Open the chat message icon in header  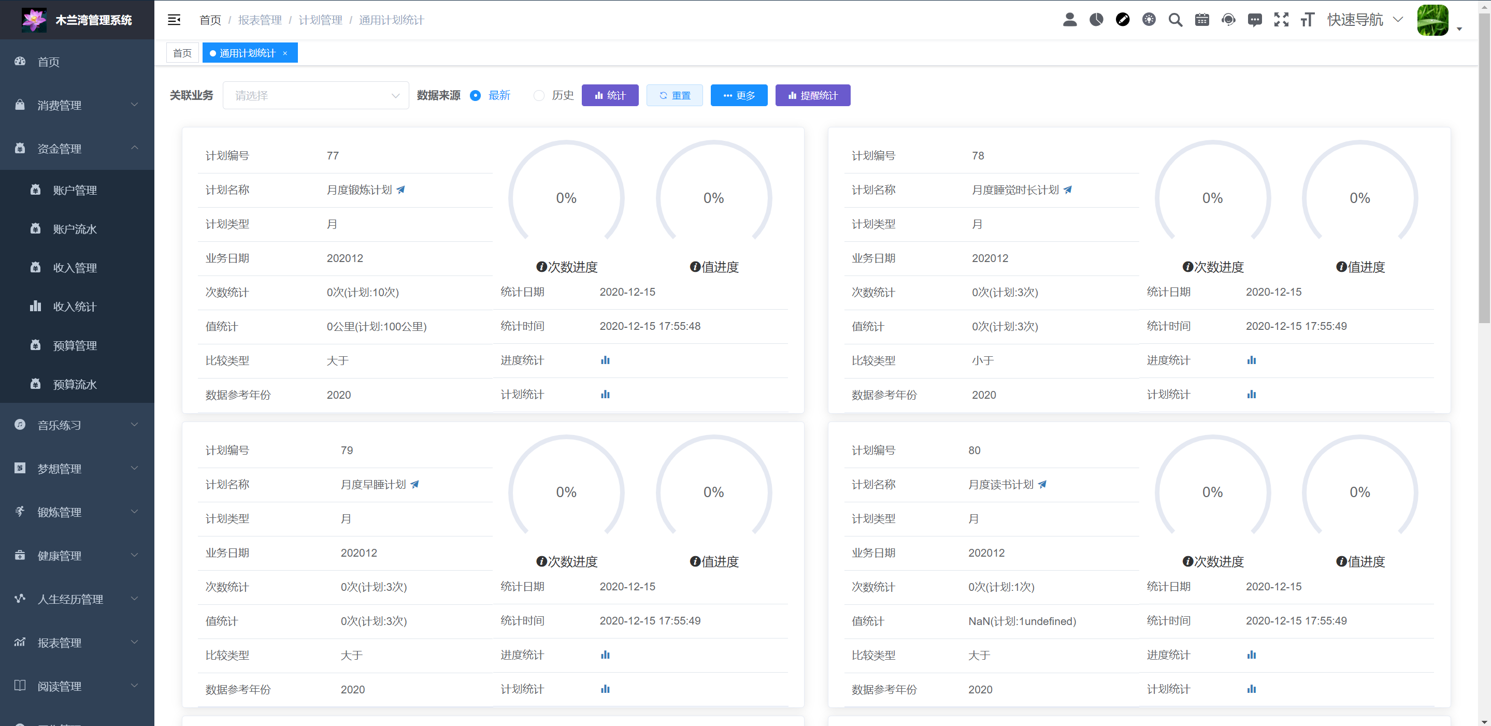pyautogui.click(x=1254, y=20)
